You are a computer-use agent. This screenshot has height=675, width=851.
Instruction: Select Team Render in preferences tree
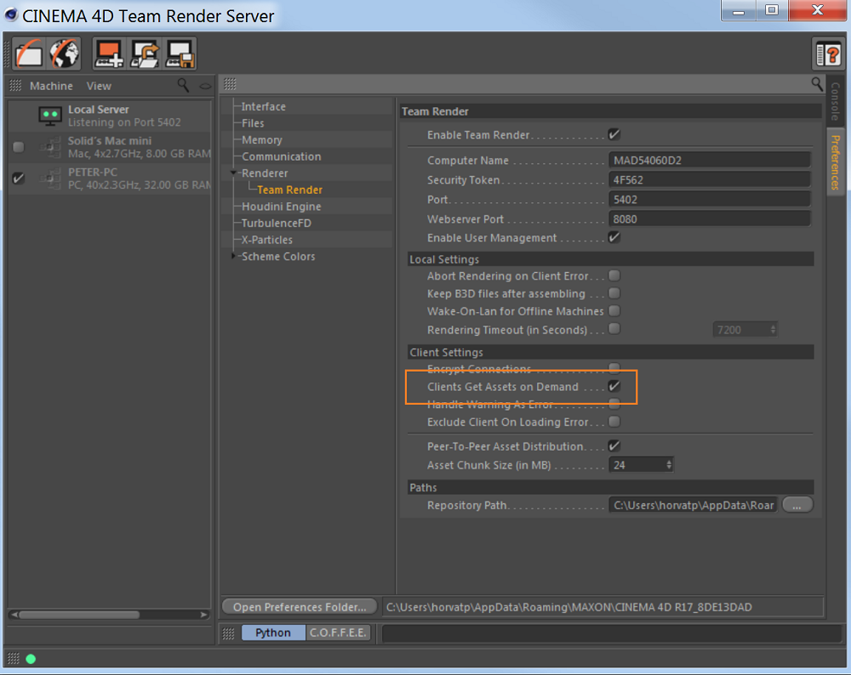290,190
